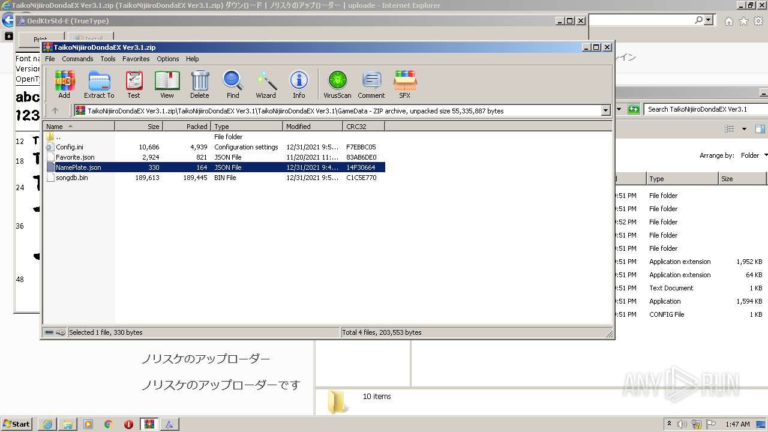
Task: Sort Explorer by Type column
Action: [x=682, y=179]
